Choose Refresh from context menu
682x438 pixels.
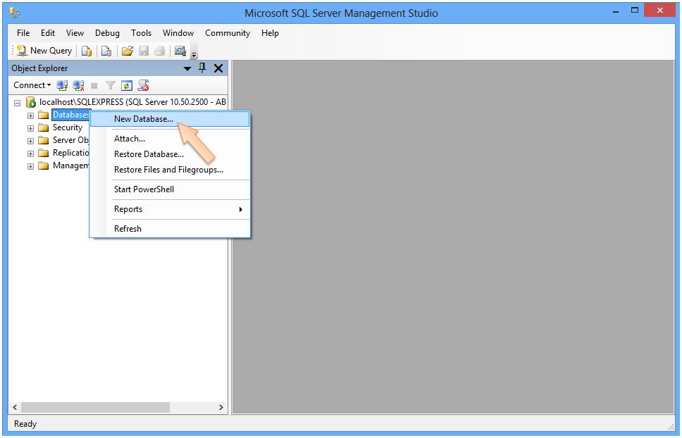(x=170, y=229)
